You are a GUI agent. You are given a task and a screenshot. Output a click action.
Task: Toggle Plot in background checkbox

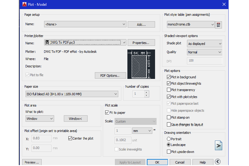169,77
